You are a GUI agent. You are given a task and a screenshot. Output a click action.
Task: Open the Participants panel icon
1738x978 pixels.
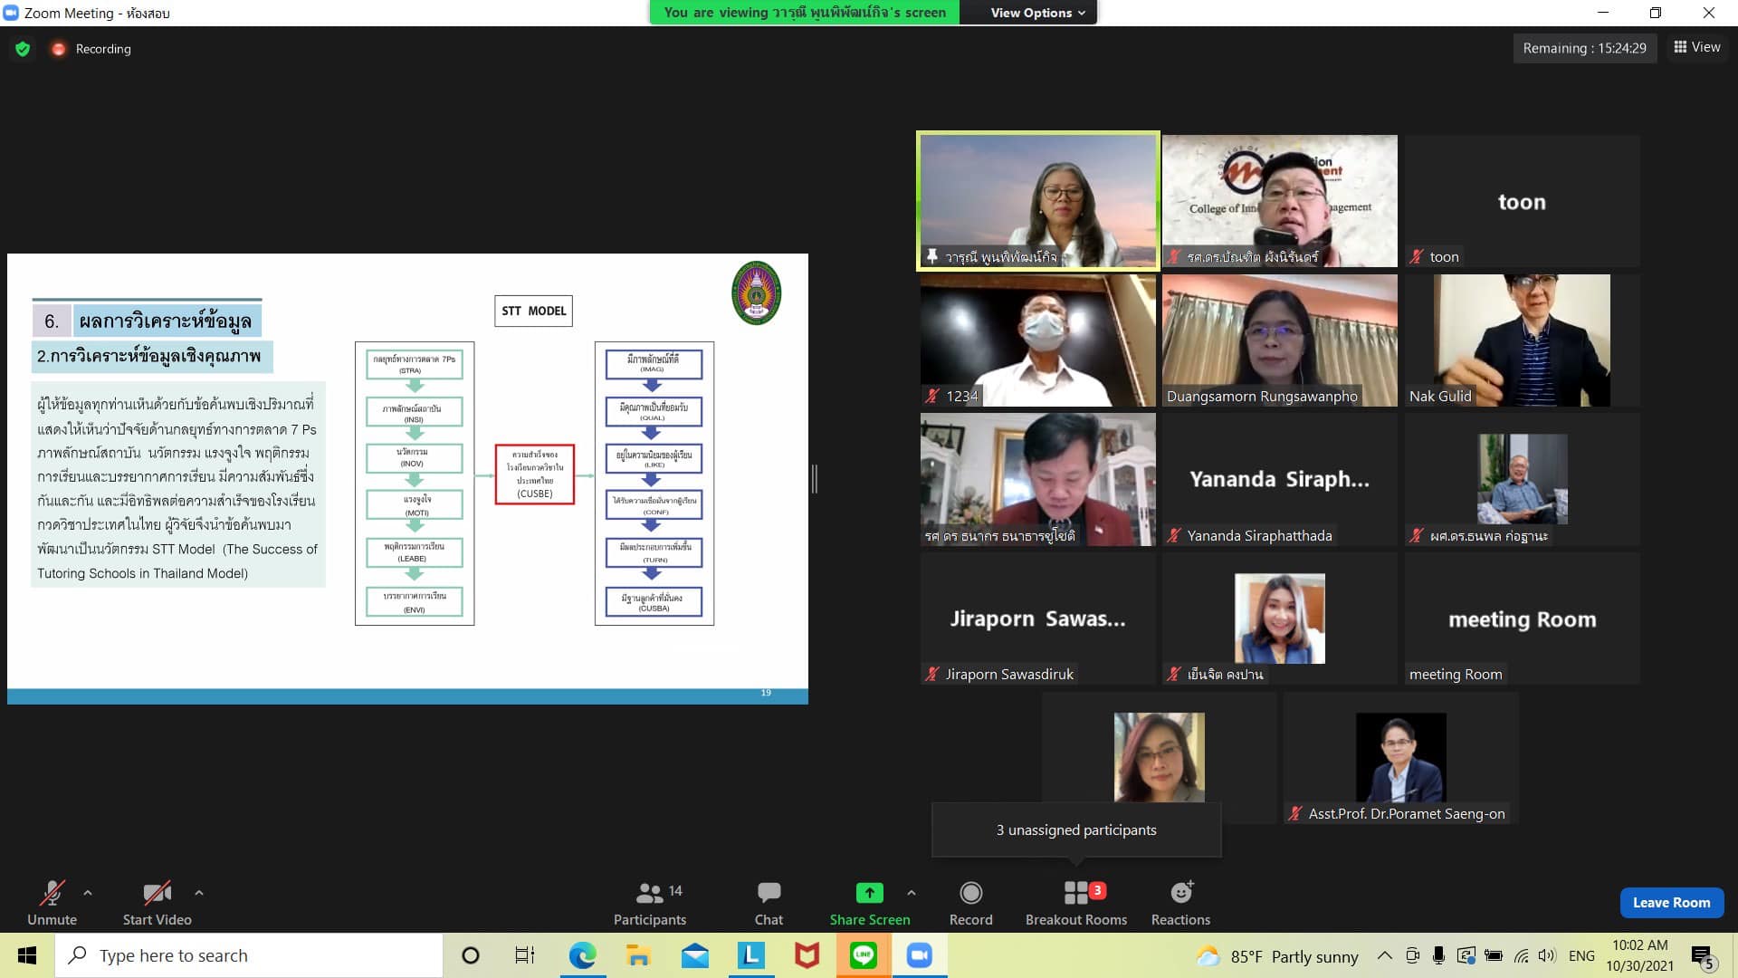[650, 894]
